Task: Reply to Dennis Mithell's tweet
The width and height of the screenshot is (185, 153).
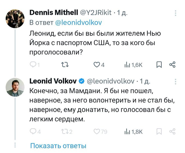Action: 33,65
